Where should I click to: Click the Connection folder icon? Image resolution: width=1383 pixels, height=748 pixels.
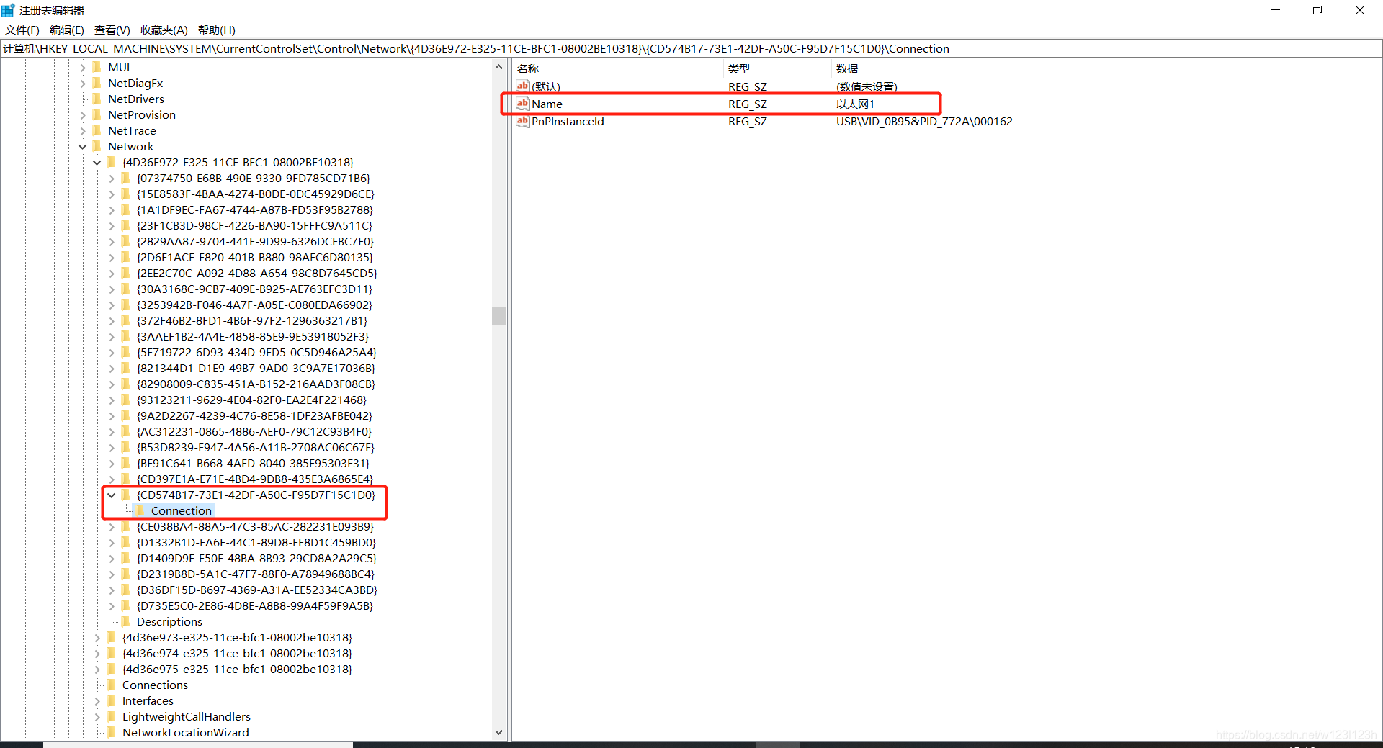point(140,510)
